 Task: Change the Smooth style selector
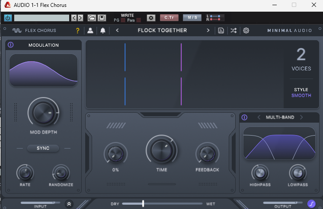301,95
